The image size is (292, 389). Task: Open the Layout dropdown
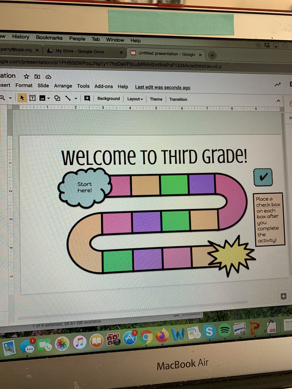click(135, 99)
